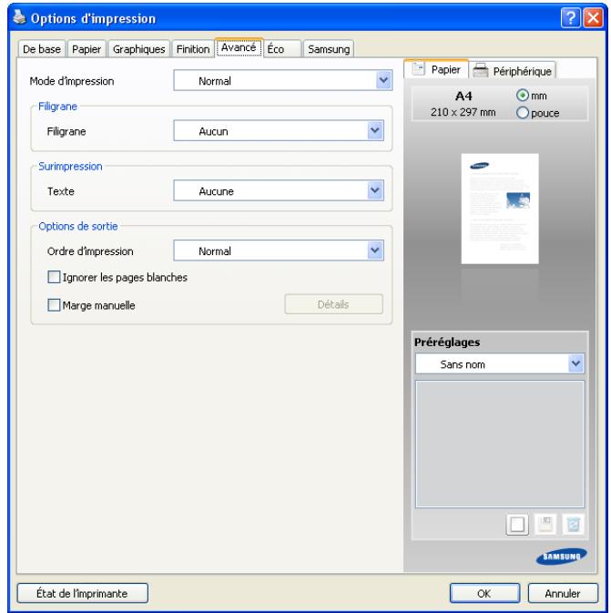
Task: Click the État de l'imprimante button
Action: [83, 593]
